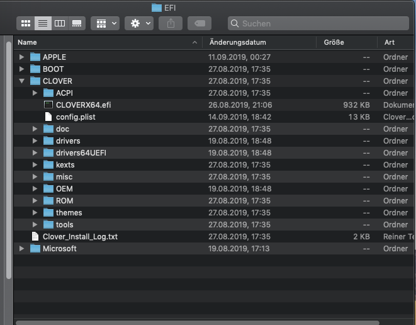Select the ACPI folder icon

48,93
